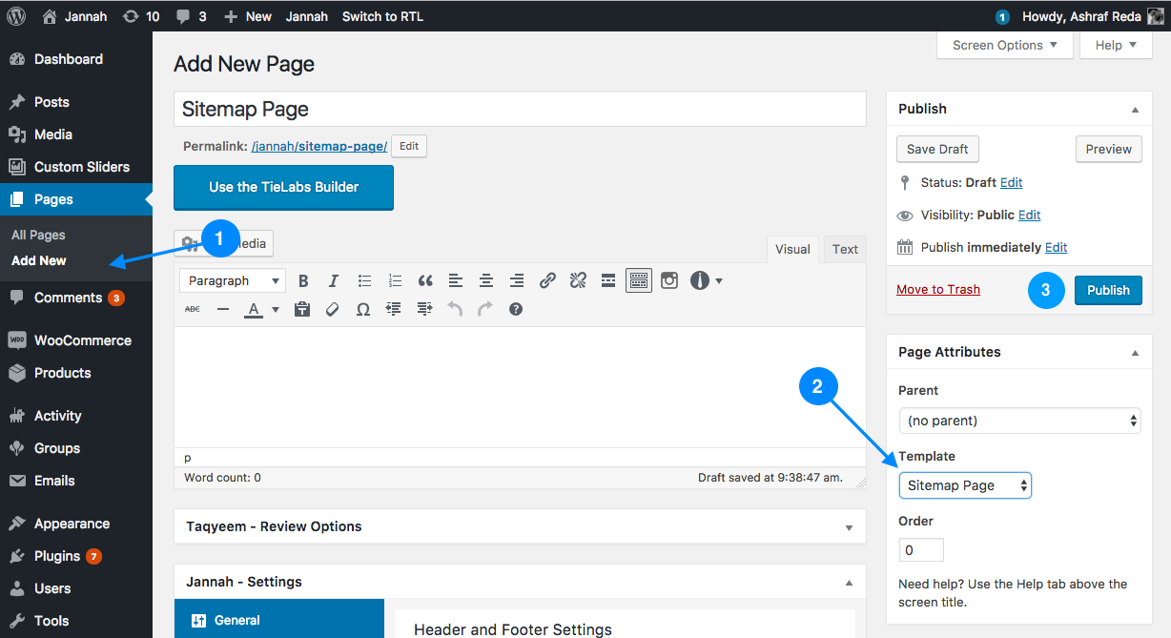The image size is (1171, 638).
Task: Switch to the Text editor tab
Action: click(845, 249)
